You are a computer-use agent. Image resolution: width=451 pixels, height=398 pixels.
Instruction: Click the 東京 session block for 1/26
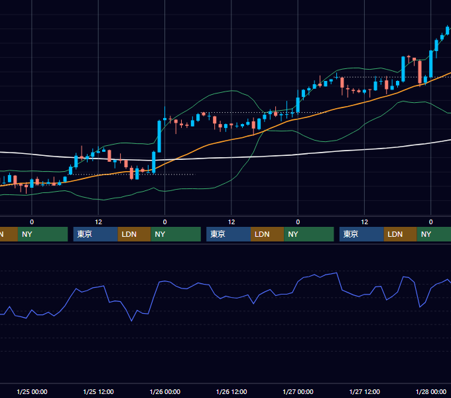coord(228,234)
